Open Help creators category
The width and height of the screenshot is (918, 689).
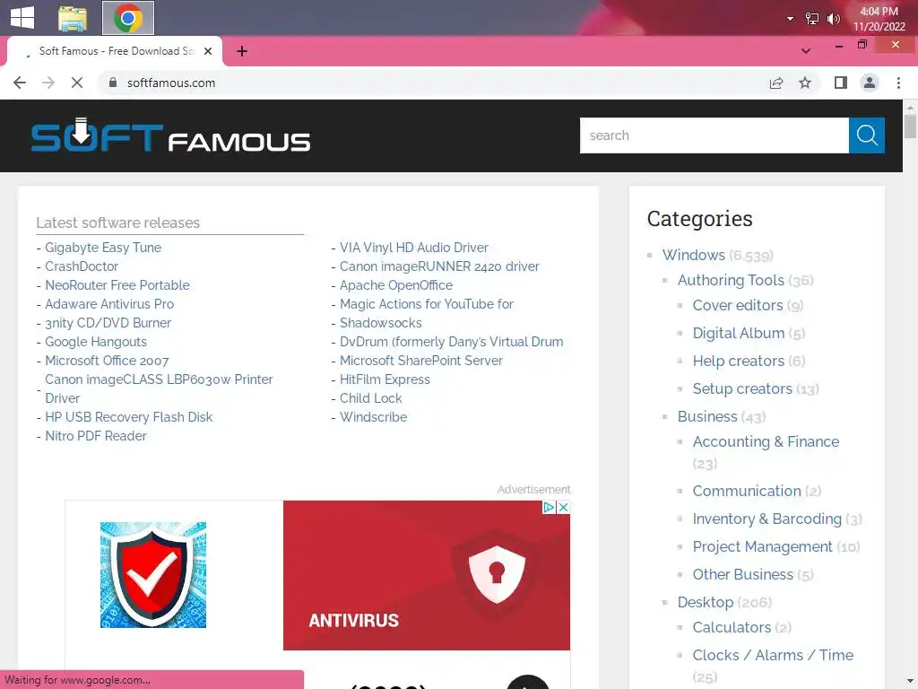pos(739,361)
